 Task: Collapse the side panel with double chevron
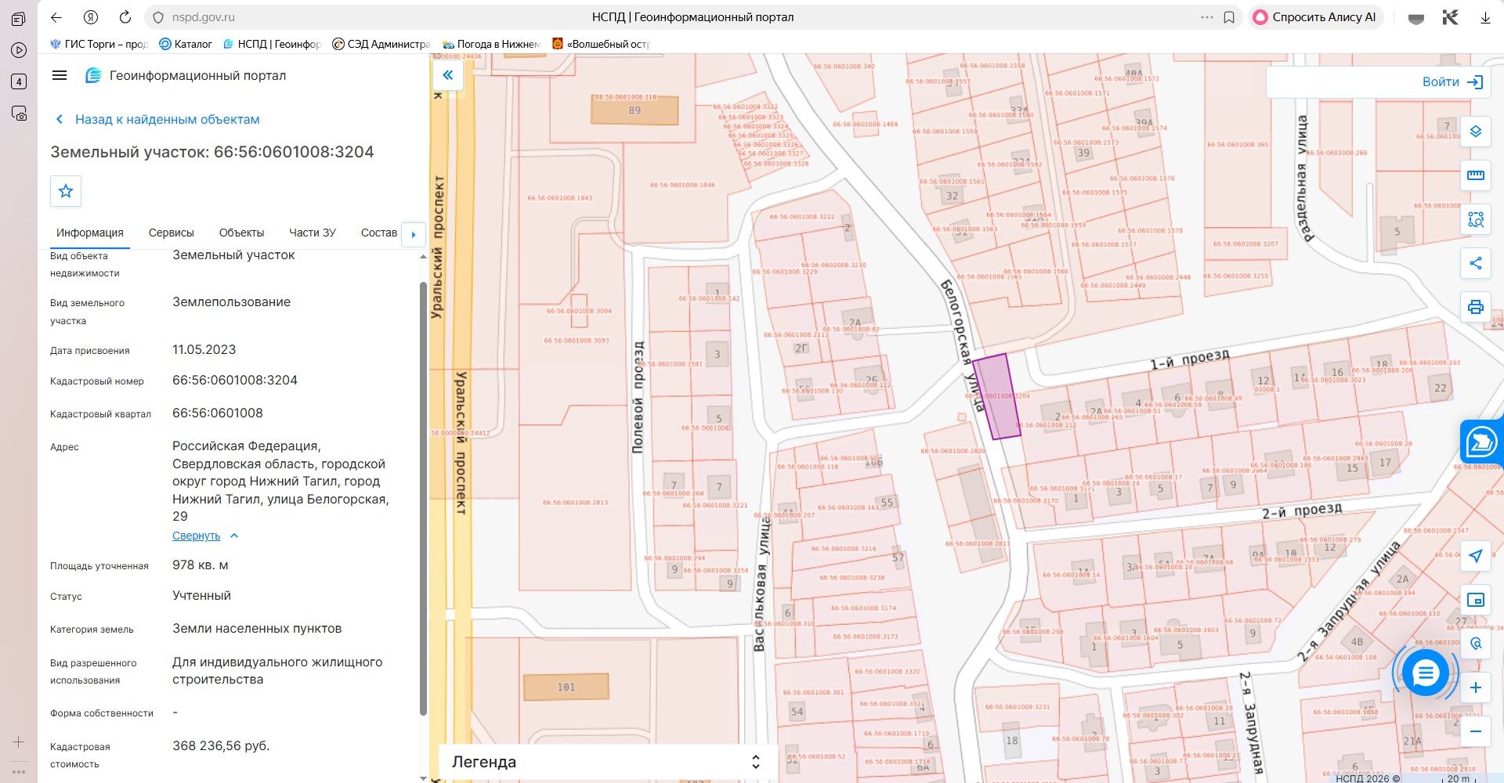coord(448,75)
